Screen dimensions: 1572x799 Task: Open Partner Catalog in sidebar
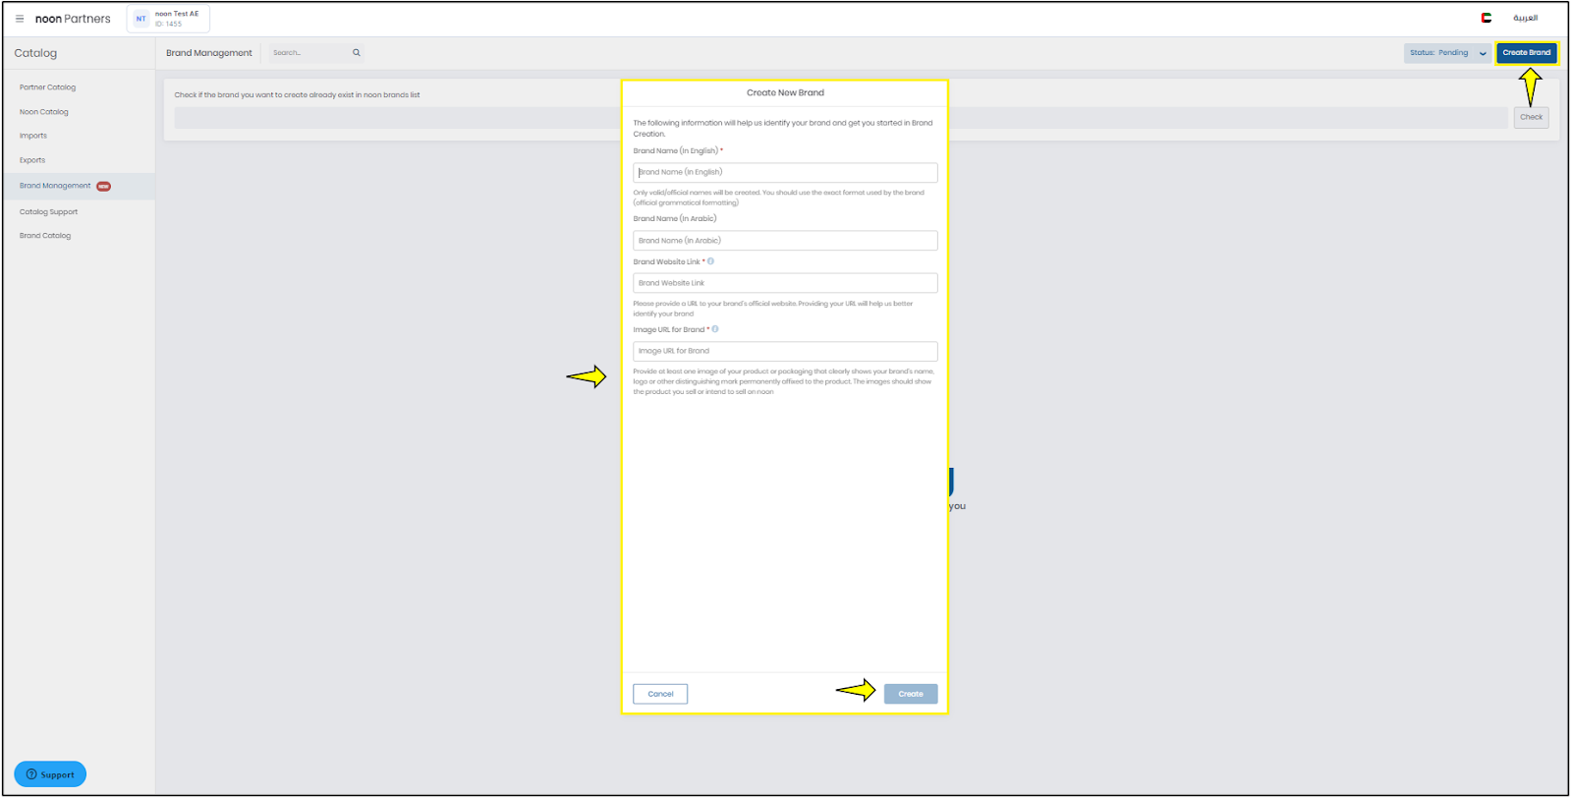[47, 87]
